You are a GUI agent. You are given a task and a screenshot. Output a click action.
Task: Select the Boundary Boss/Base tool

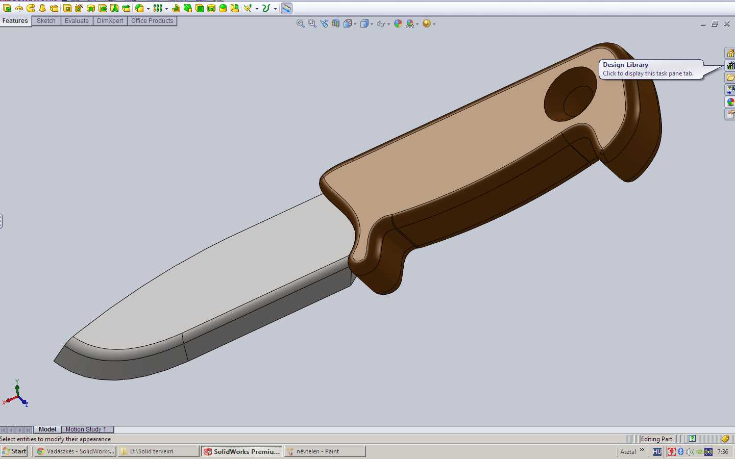coord(54,8)
